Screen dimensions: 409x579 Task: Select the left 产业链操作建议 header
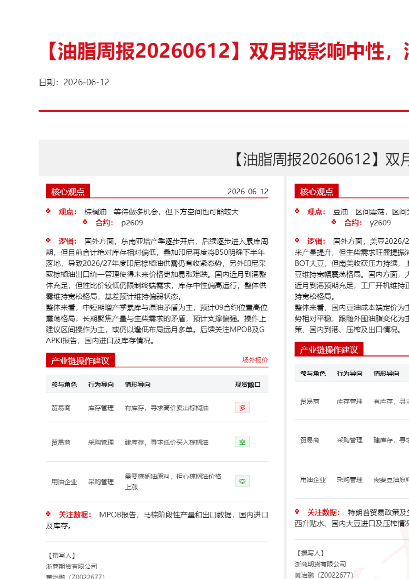tap(80, 360)
